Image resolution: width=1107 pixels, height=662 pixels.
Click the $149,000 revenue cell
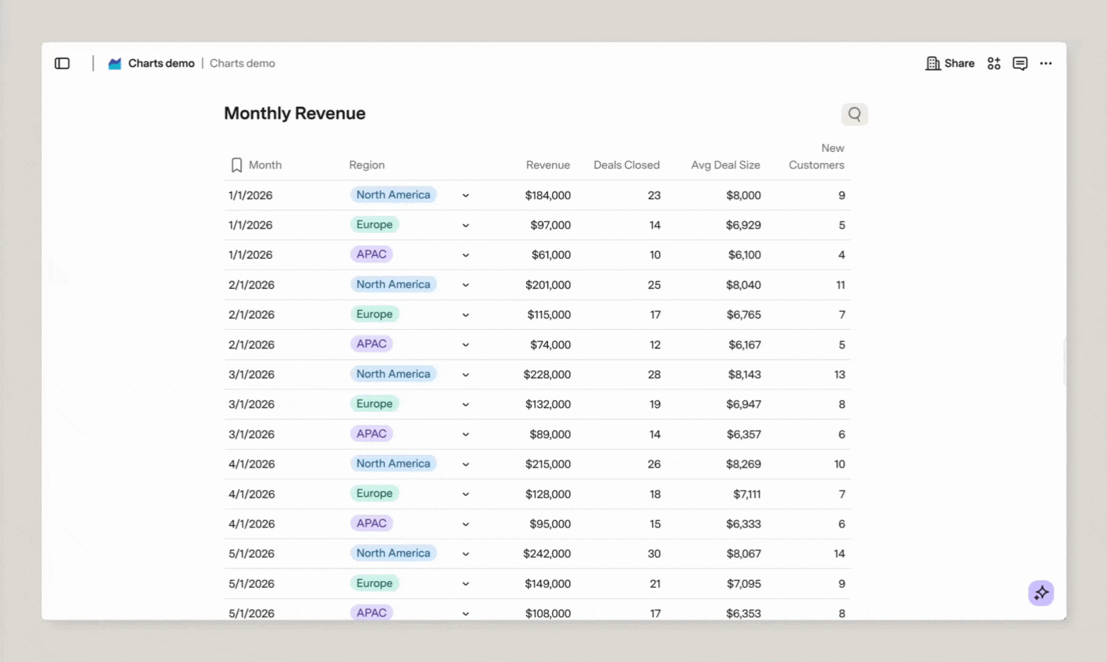[x=547, y=584]
